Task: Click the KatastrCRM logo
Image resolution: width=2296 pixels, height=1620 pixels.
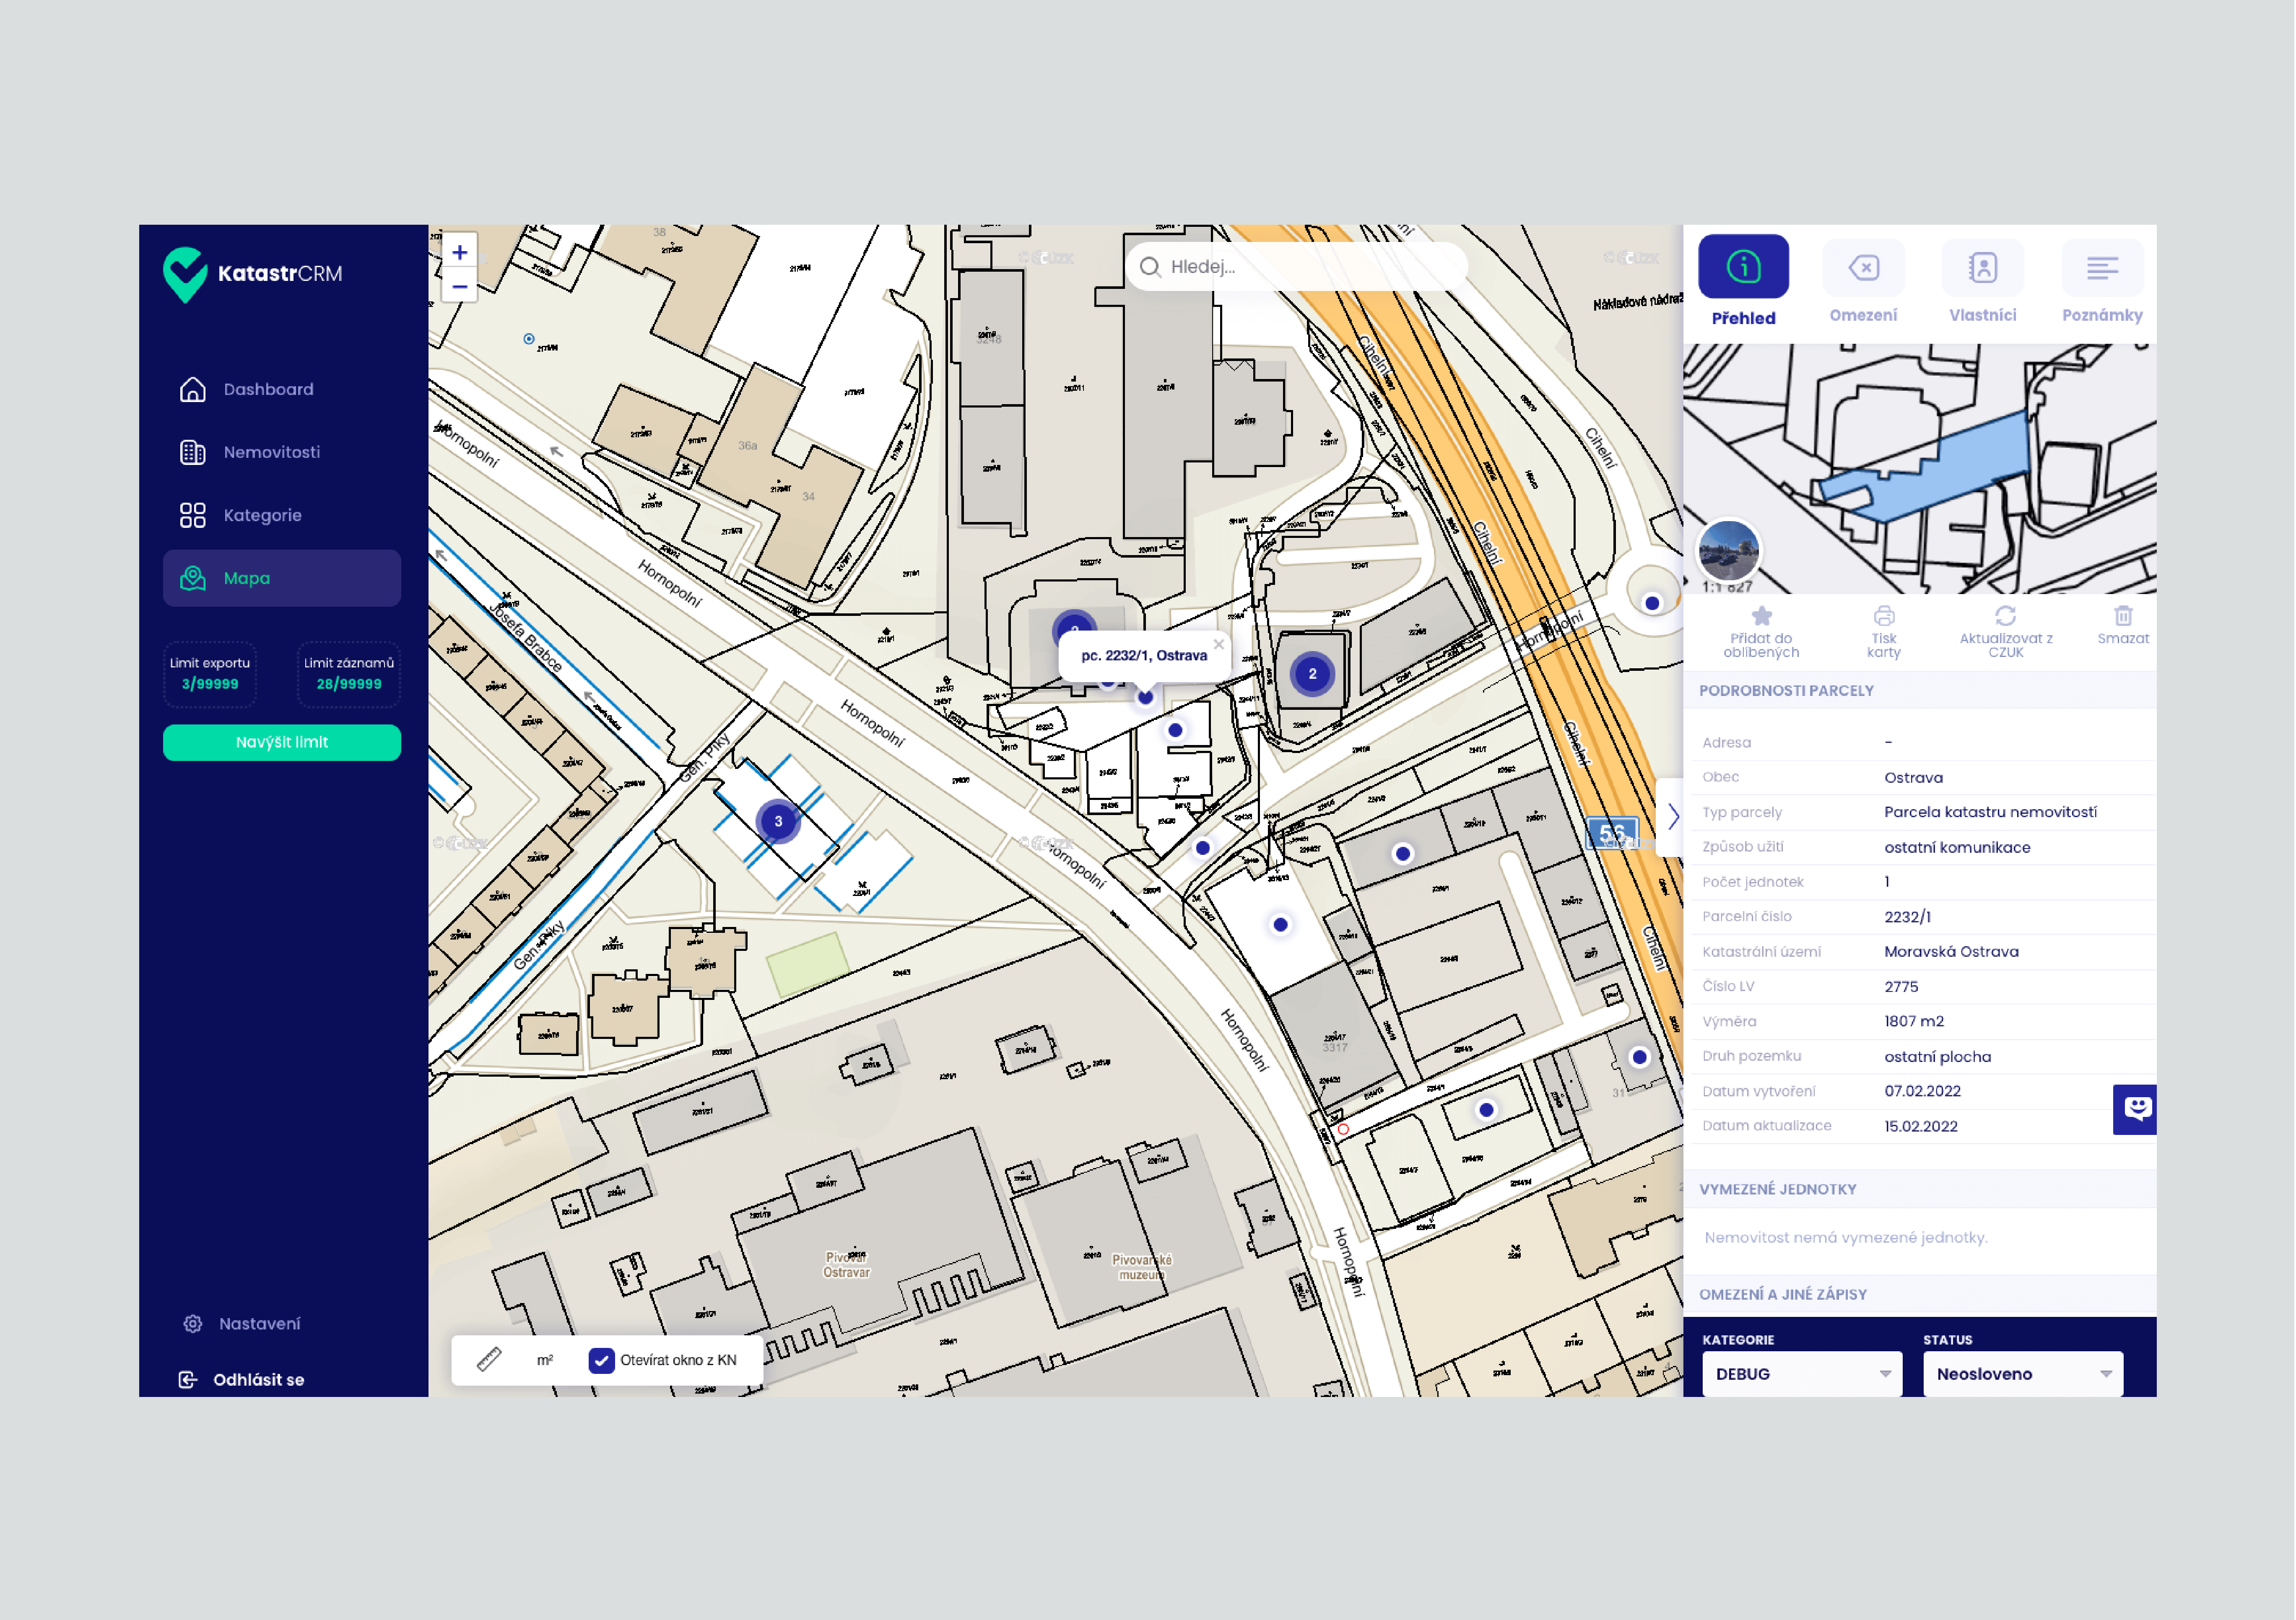Action: 253,274
